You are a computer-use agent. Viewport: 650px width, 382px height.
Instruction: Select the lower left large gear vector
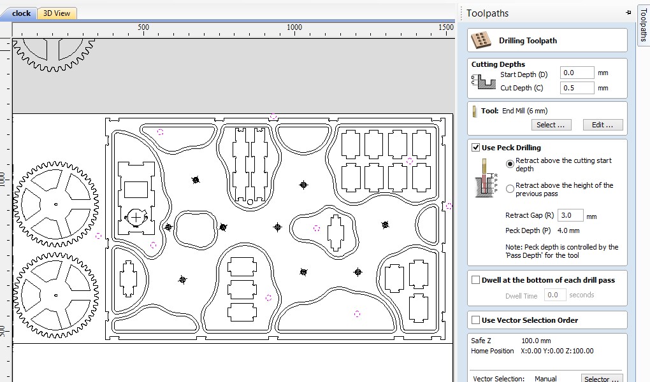point(56,295)
